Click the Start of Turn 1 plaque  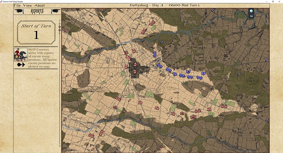coord(36,32)
